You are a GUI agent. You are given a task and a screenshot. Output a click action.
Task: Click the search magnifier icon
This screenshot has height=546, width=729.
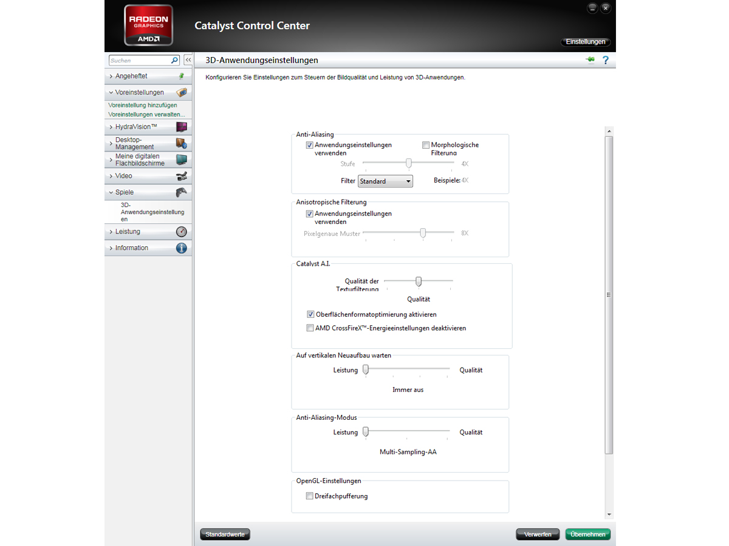click(174, 60)
